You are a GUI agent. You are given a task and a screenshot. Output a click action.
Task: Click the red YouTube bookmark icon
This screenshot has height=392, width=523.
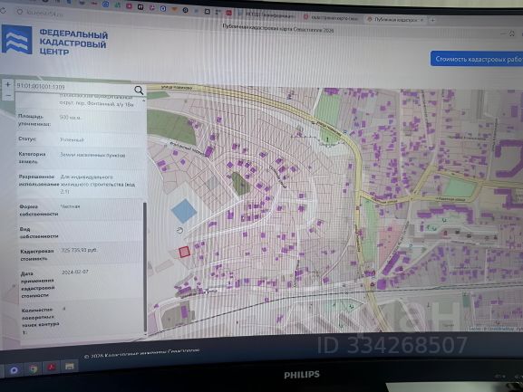[129, 6]
